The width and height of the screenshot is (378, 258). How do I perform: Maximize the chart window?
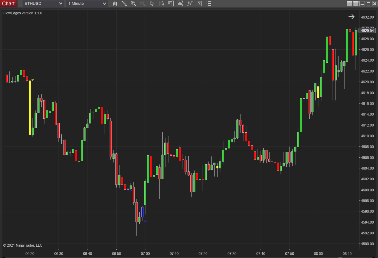click(368, 3)
